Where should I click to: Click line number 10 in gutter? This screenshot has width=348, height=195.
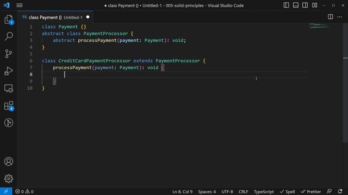30,88
